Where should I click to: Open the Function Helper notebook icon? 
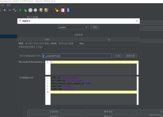63,10
